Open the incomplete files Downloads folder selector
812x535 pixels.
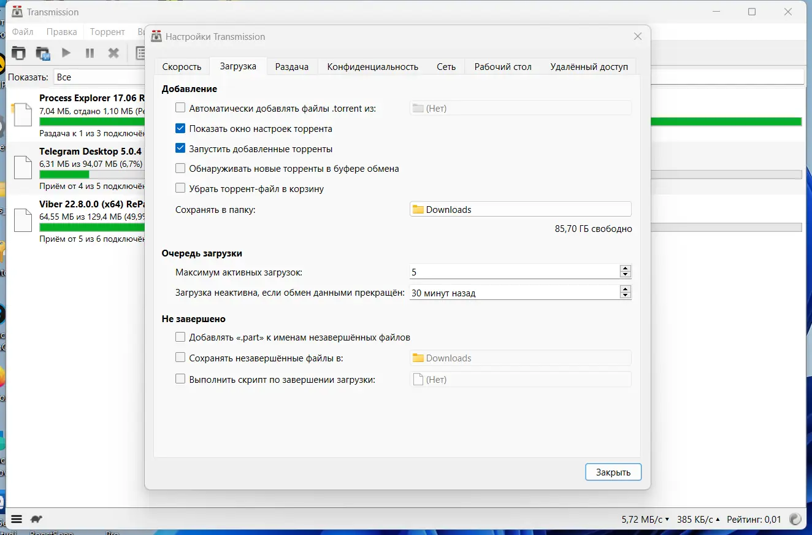tap(520, 358)
